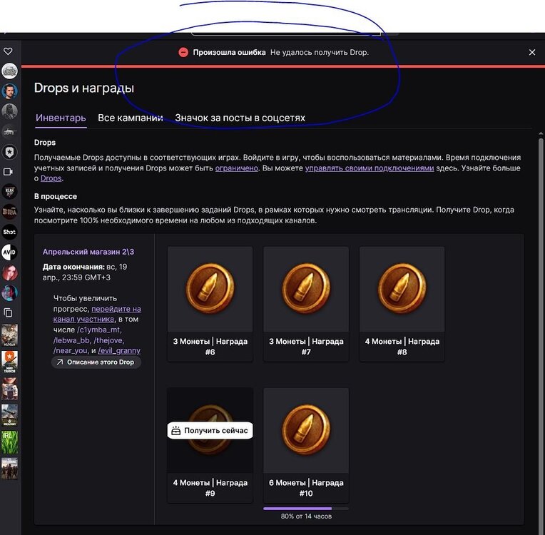Click the 'Drops и награды' page heading

tap(84, 88)
